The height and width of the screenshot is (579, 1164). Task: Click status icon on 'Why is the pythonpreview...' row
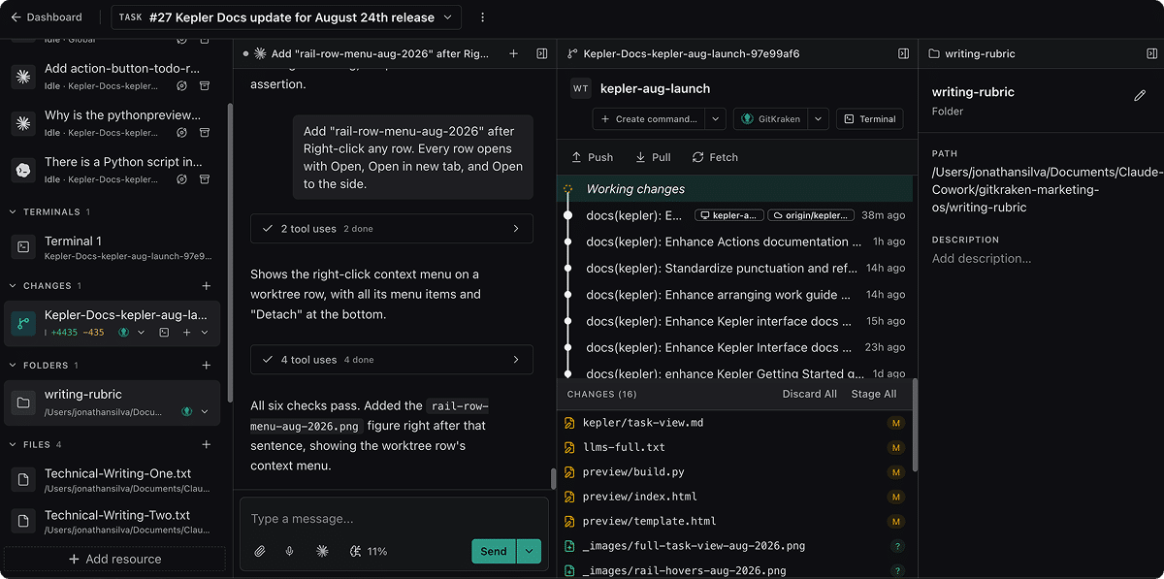pos(181,133)
